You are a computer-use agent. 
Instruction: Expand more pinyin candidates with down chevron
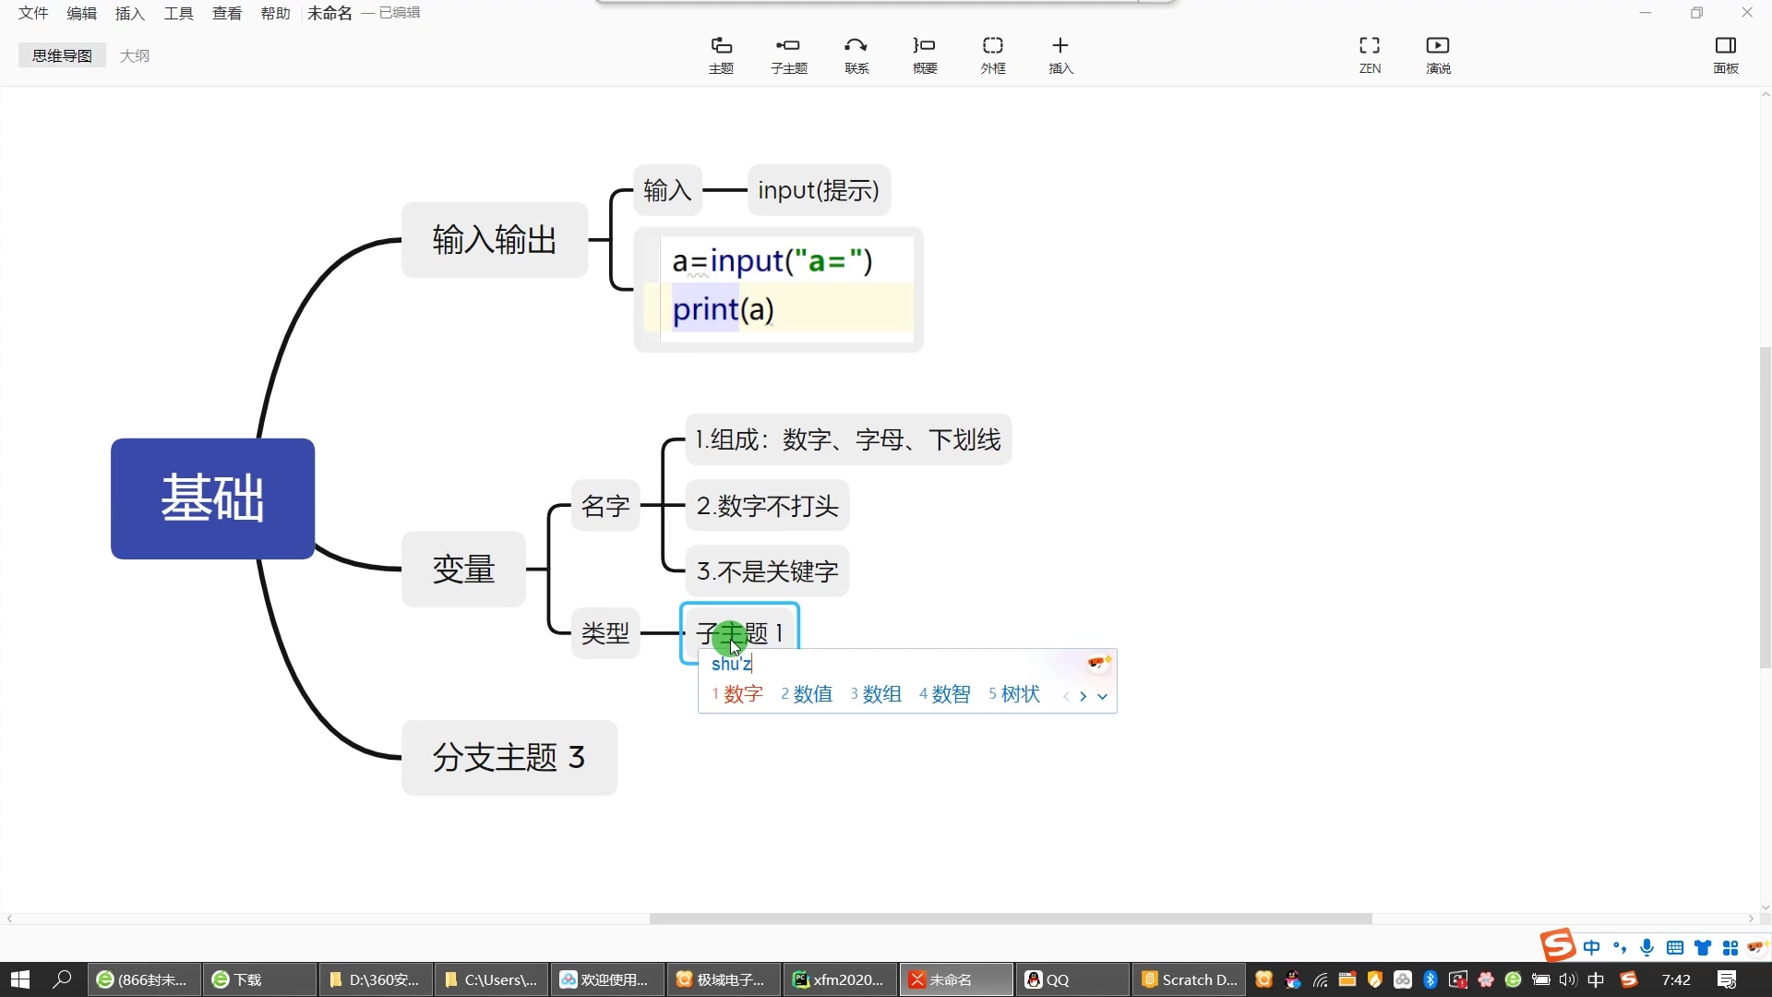pyautogui.click(x=1102, y=697)
